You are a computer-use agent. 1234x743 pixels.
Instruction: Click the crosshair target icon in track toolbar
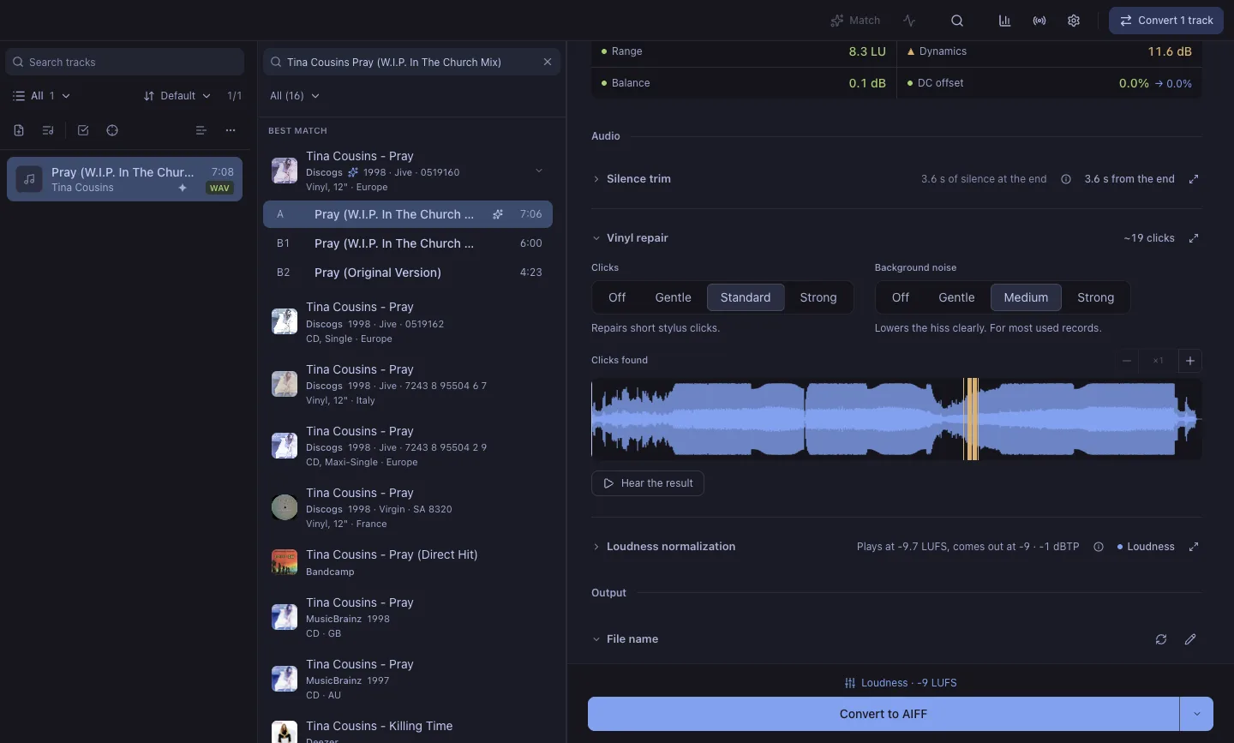112,130
